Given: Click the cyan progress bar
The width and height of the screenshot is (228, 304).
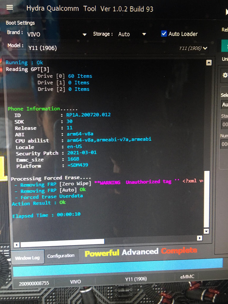Looking at the screenshot, I should pyautogui.click(x=118, y=268).
